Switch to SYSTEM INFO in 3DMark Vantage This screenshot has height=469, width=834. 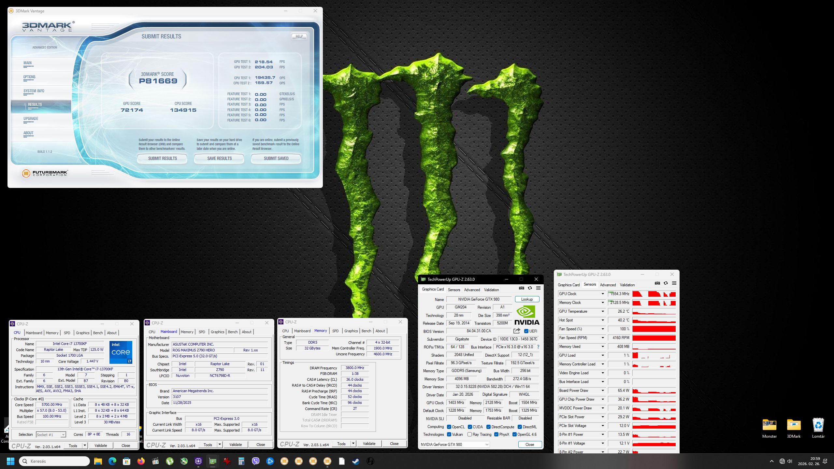(x=34, y=91)
